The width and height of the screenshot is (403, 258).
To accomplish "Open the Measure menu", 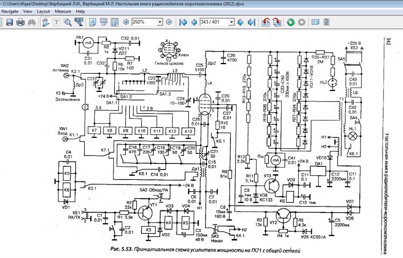I will tap(63, 11).
